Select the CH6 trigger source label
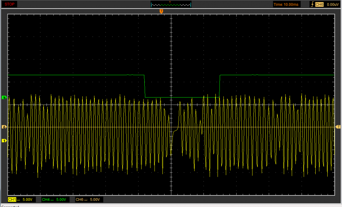 coord(319,4)
